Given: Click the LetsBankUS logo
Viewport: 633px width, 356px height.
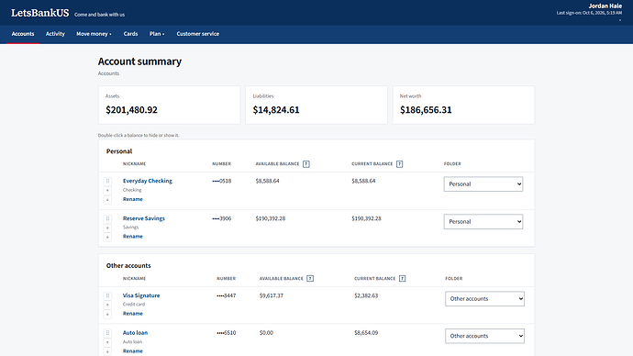Looking at the screenshot, I should (40, 13).
